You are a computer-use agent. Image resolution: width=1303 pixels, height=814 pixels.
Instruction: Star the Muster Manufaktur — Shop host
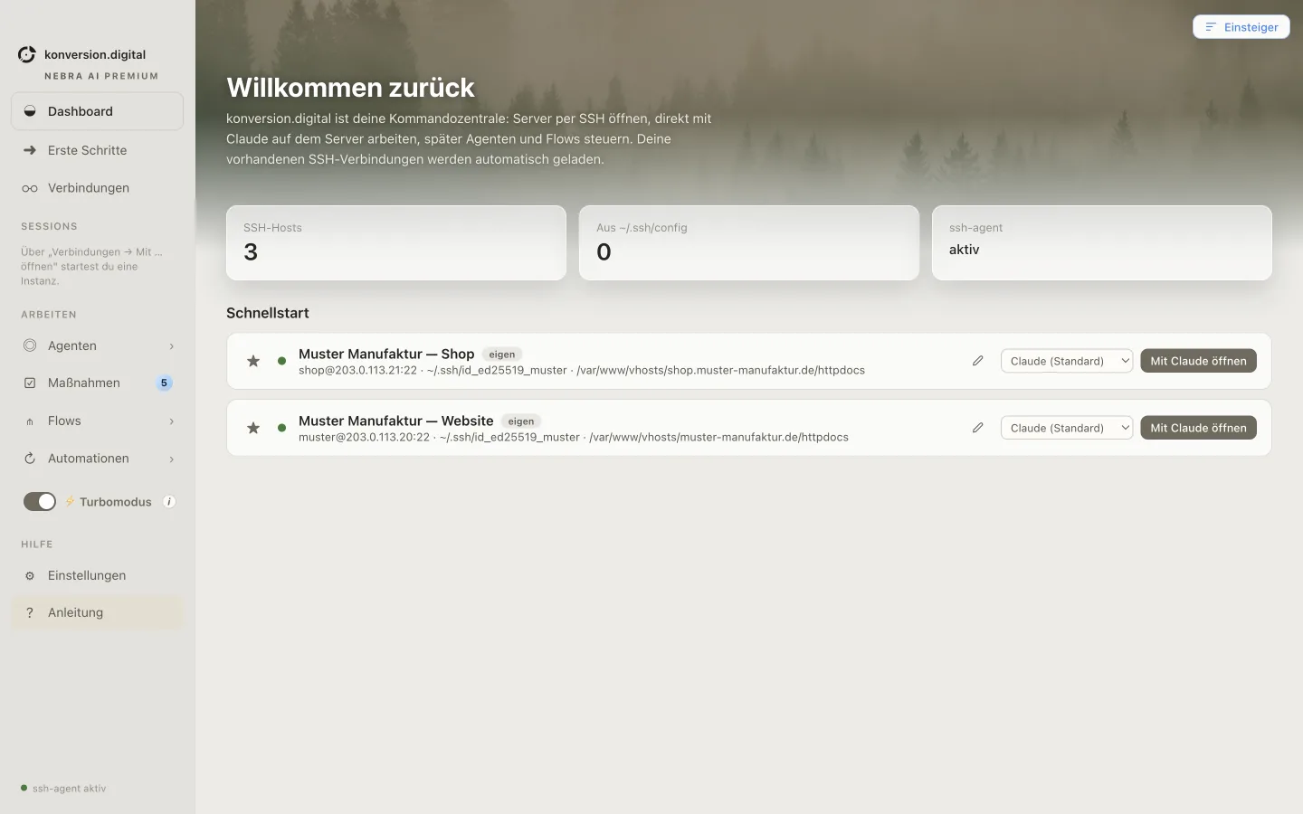pos(253,361)
